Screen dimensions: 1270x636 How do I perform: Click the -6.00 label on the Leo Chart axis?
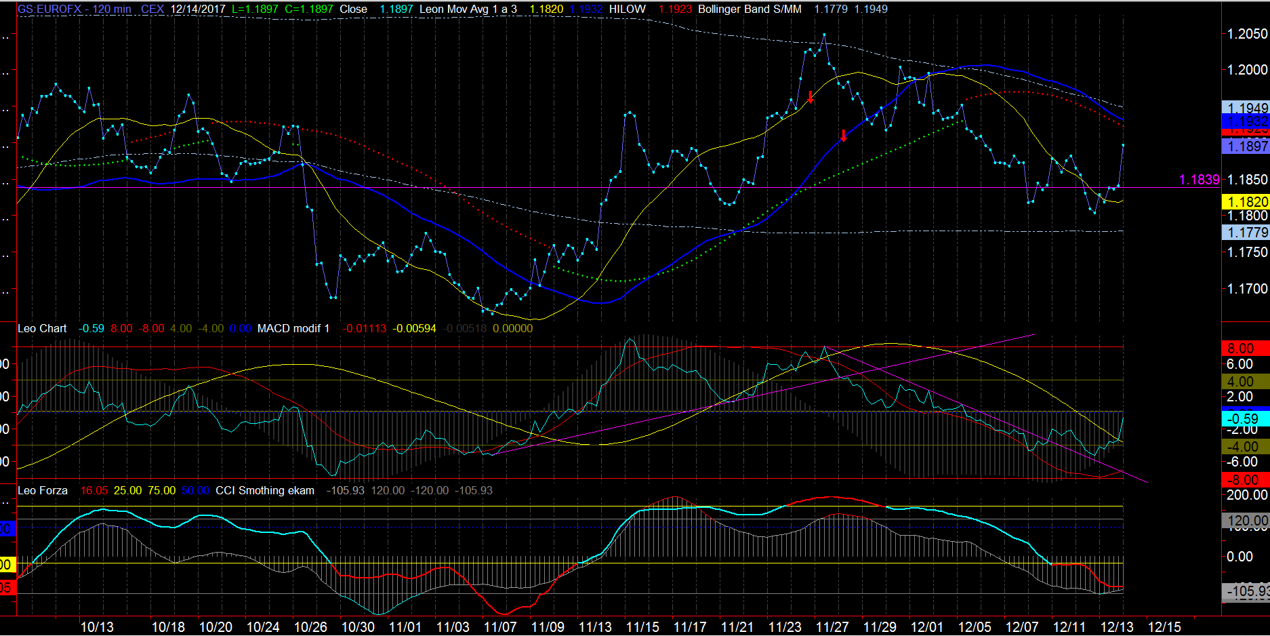pyautogui.click(x=1242, y=462)
